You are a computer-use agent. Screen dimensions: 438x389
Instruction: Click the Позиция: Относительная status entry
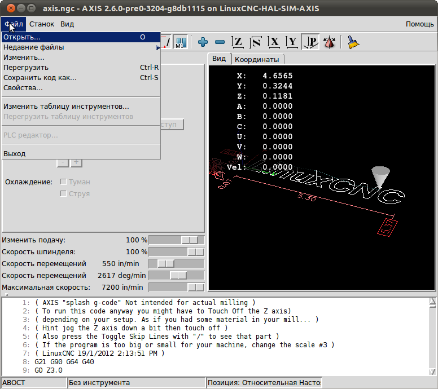(264, 383)
